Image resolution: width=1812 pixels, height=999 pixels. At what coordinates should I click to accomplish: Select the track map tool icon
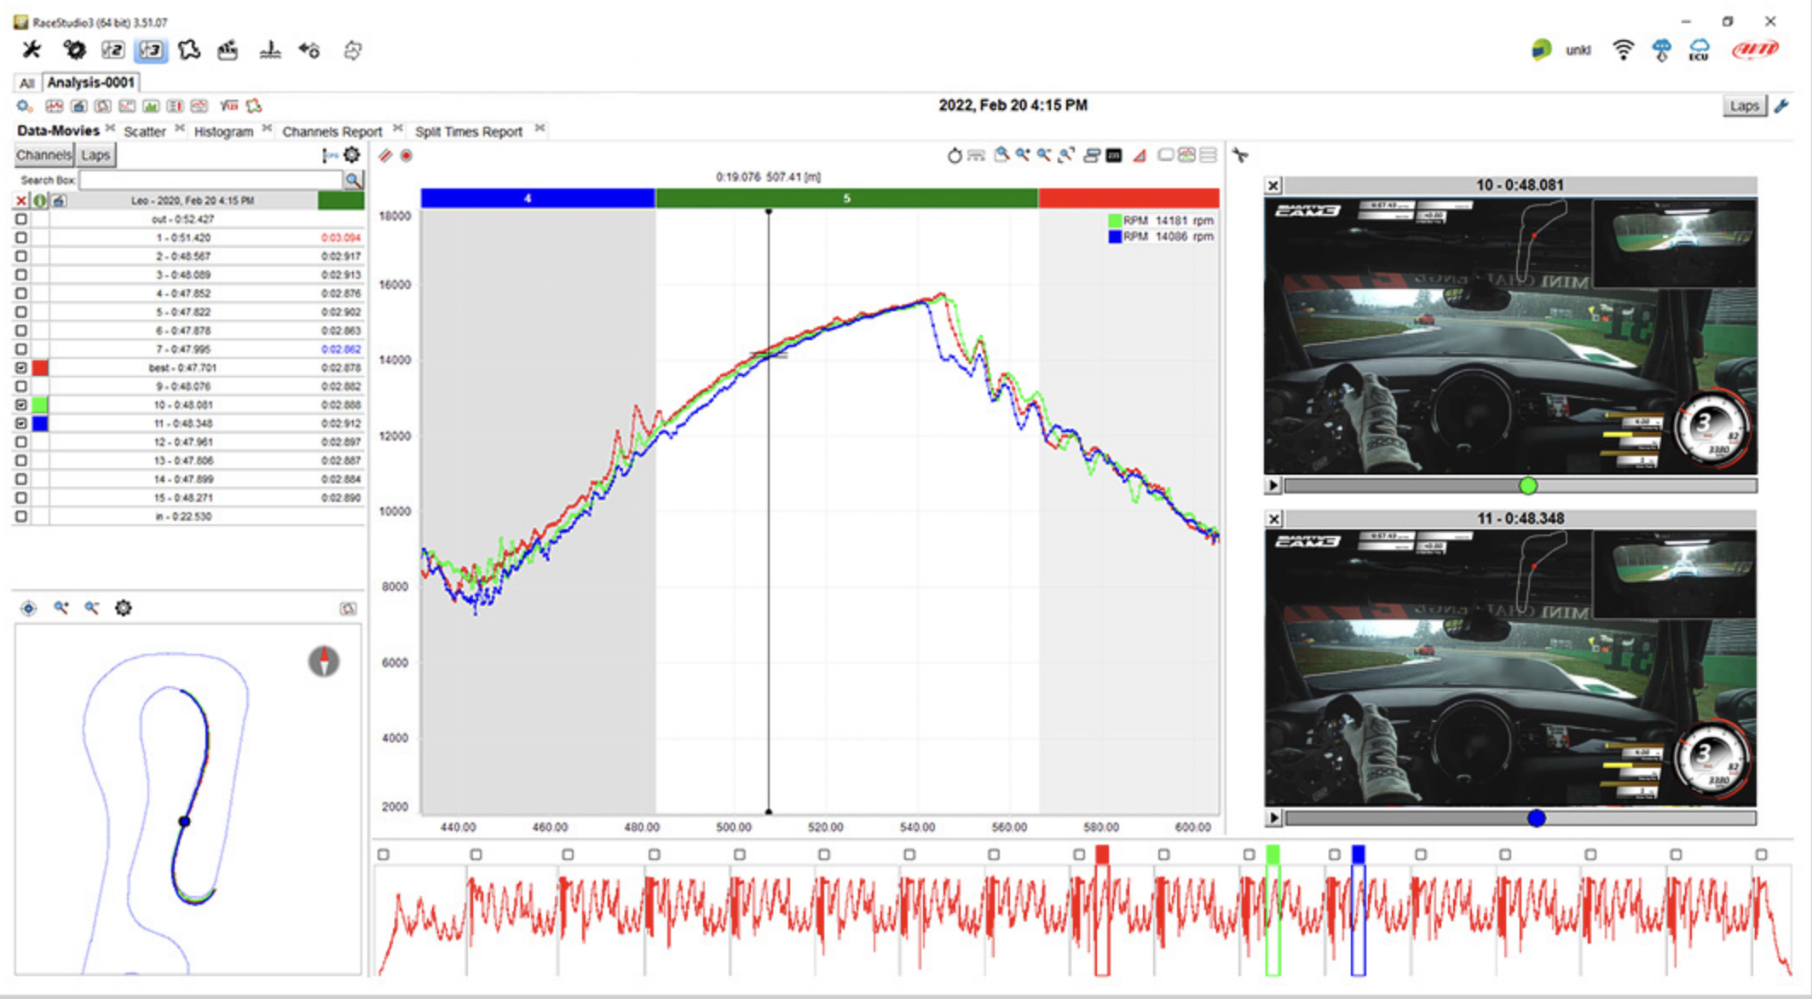[189, 49]
